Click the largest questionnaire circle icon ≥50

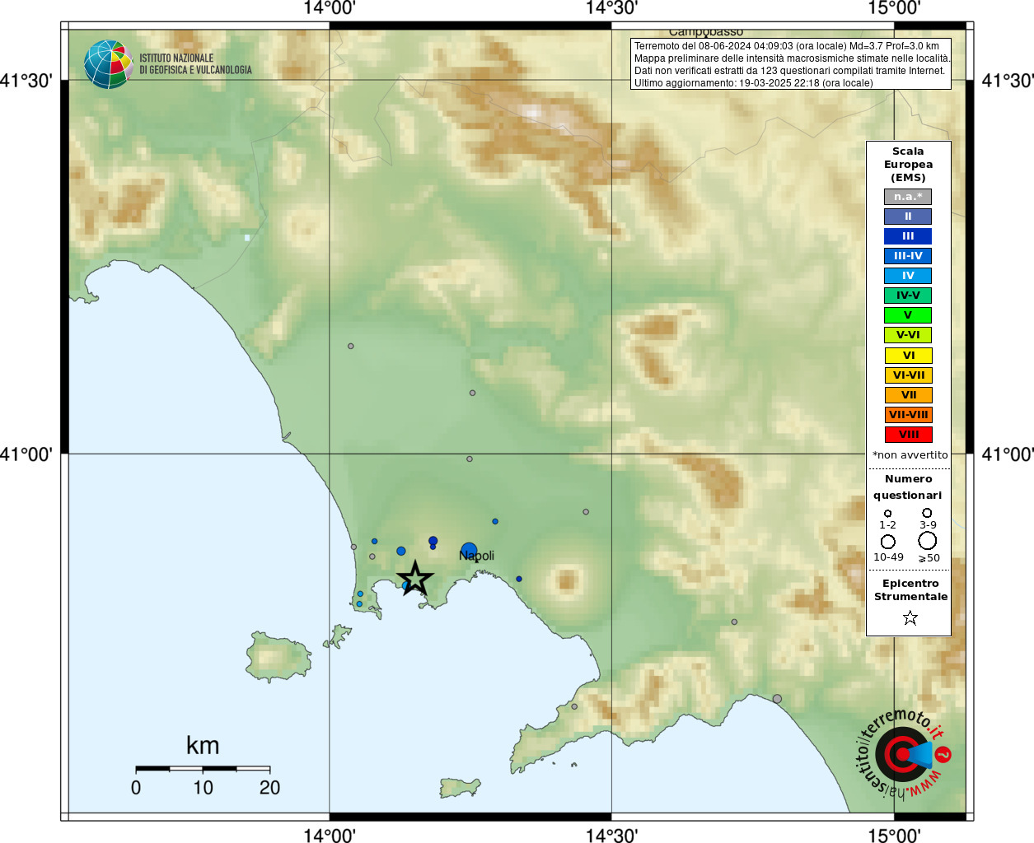pyautogui.click(x=928, y=541)
